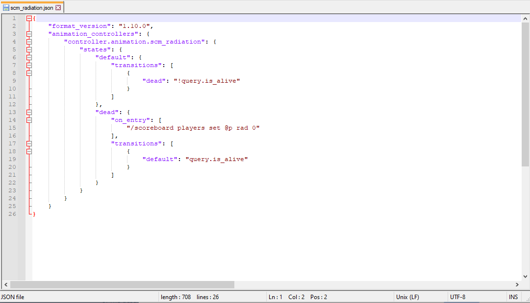Click the horizontal scrollbar thumb
The width and height of the screenshot is (530, 303).
(x=122, y=284)
